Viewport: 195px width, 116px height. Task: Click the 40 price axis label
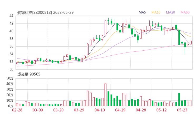click(11, 31)
